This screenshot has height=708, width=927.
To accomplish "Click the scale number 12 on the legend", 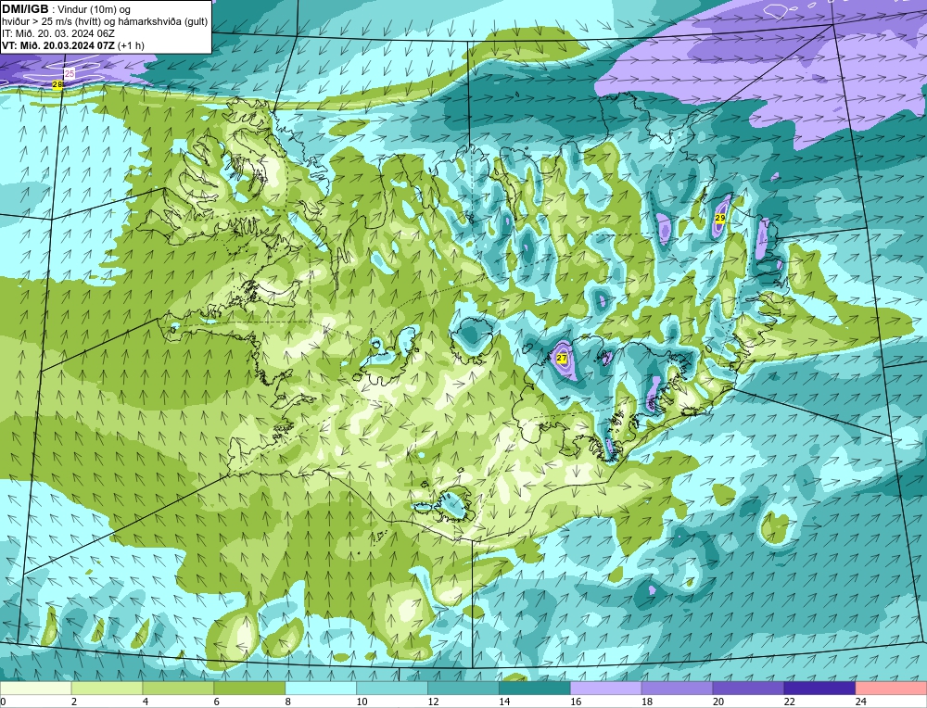I will [x=433, y=702].
